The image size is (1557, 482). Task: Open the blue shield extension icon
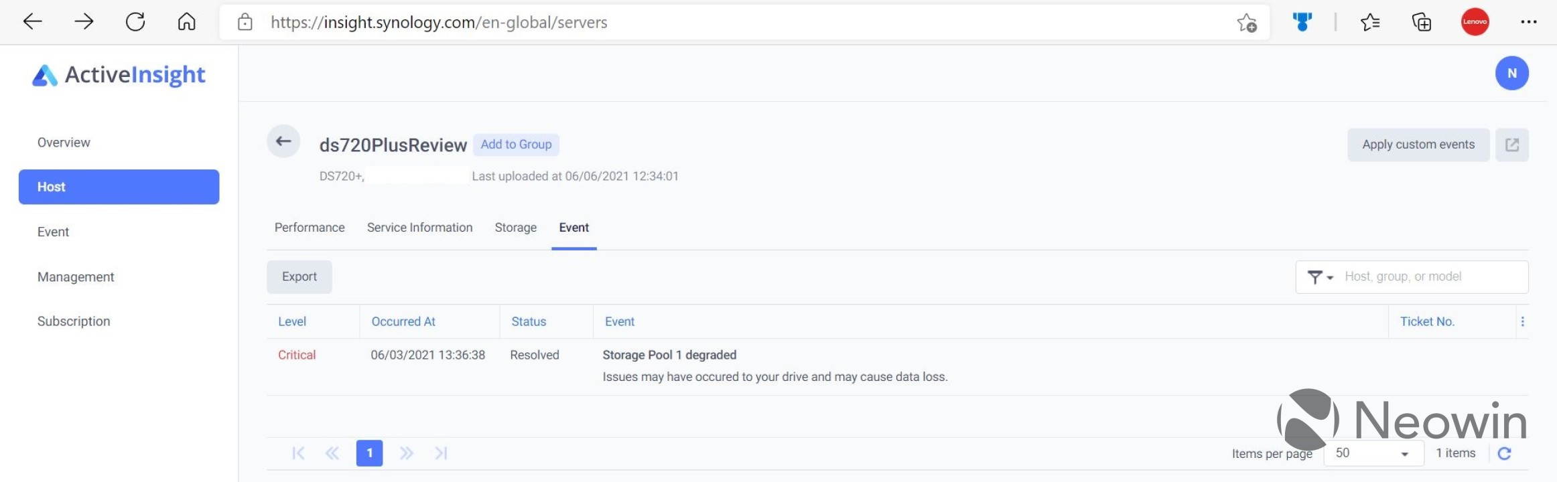(1302, 22)
